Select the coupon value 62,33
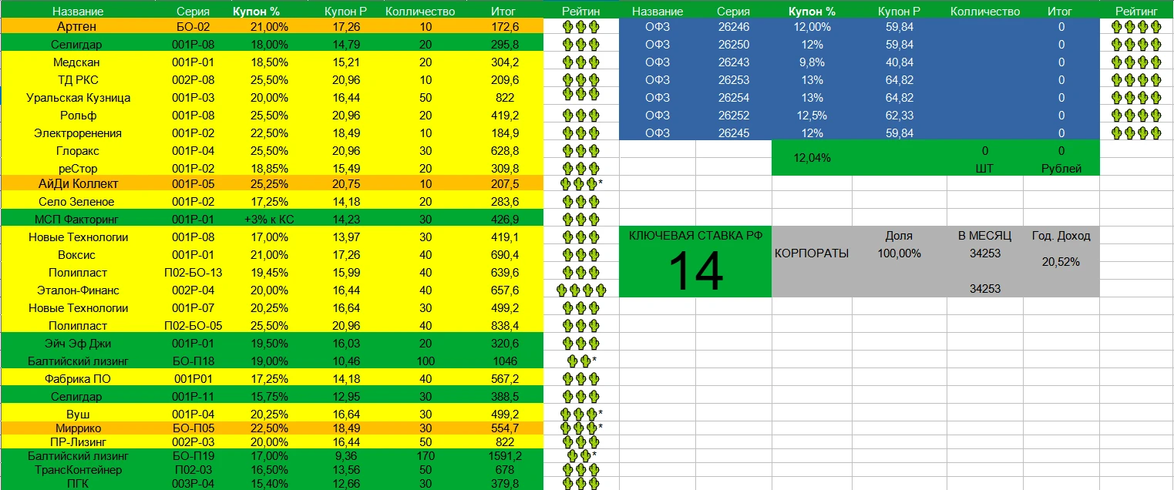 pos(900,116)
